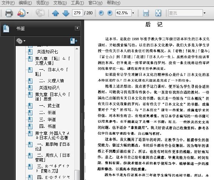Go to previous page with up arrow

55,13
